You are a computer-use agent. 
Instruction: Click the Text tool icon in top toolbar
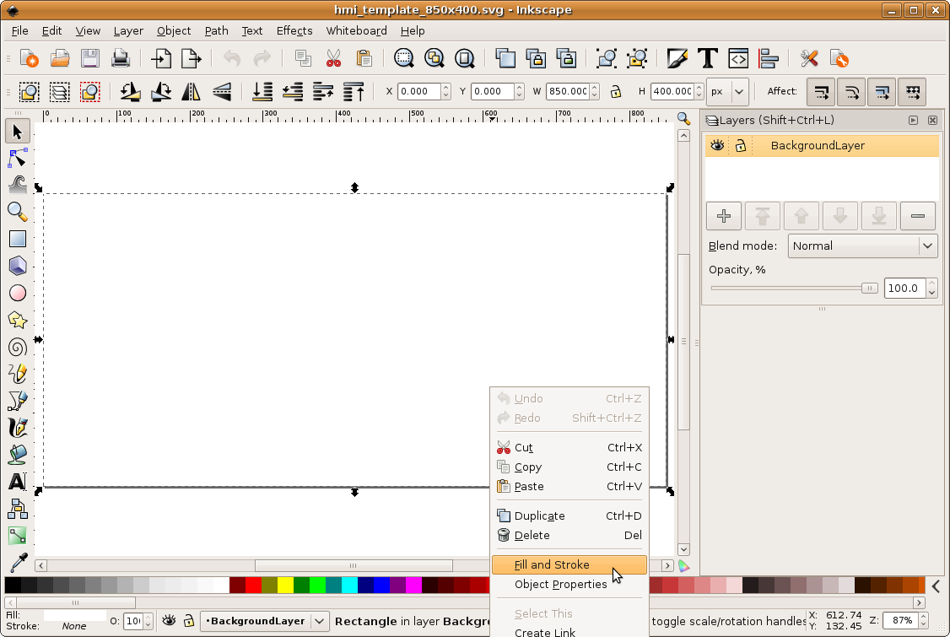(x=708, y=58)
